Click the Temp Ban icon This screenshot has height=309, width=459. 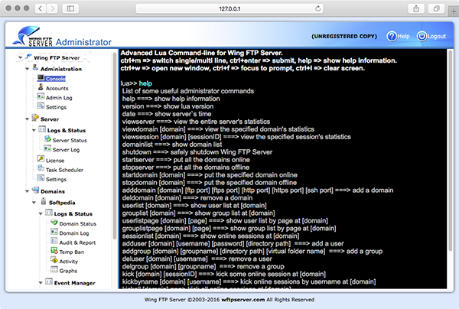pyautogui.click(x=54, y=251)
